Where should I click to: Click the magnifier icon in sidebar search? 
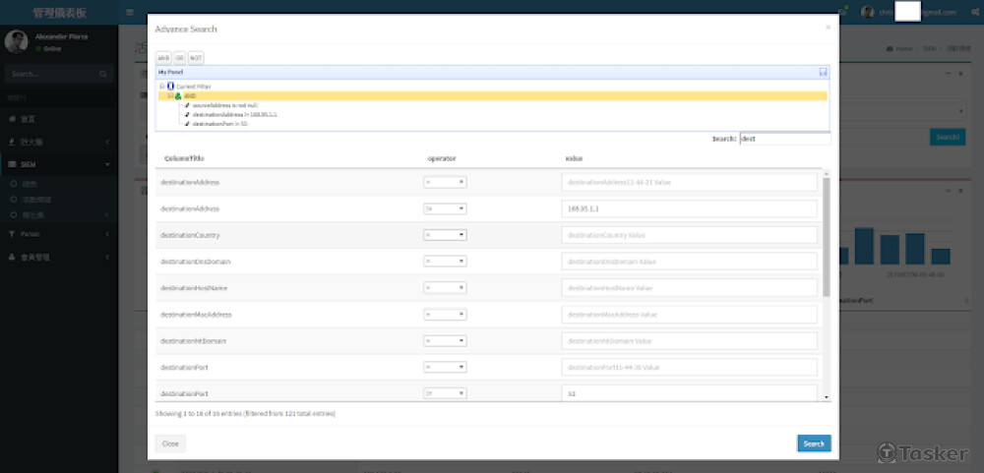coord(103,74)
